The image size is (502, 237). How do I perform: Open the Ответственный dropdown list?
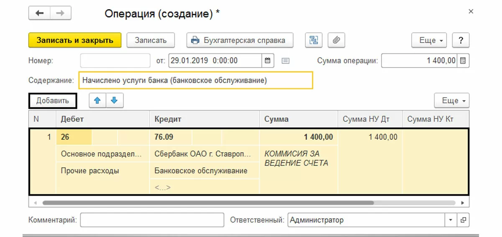click(451, 220)
